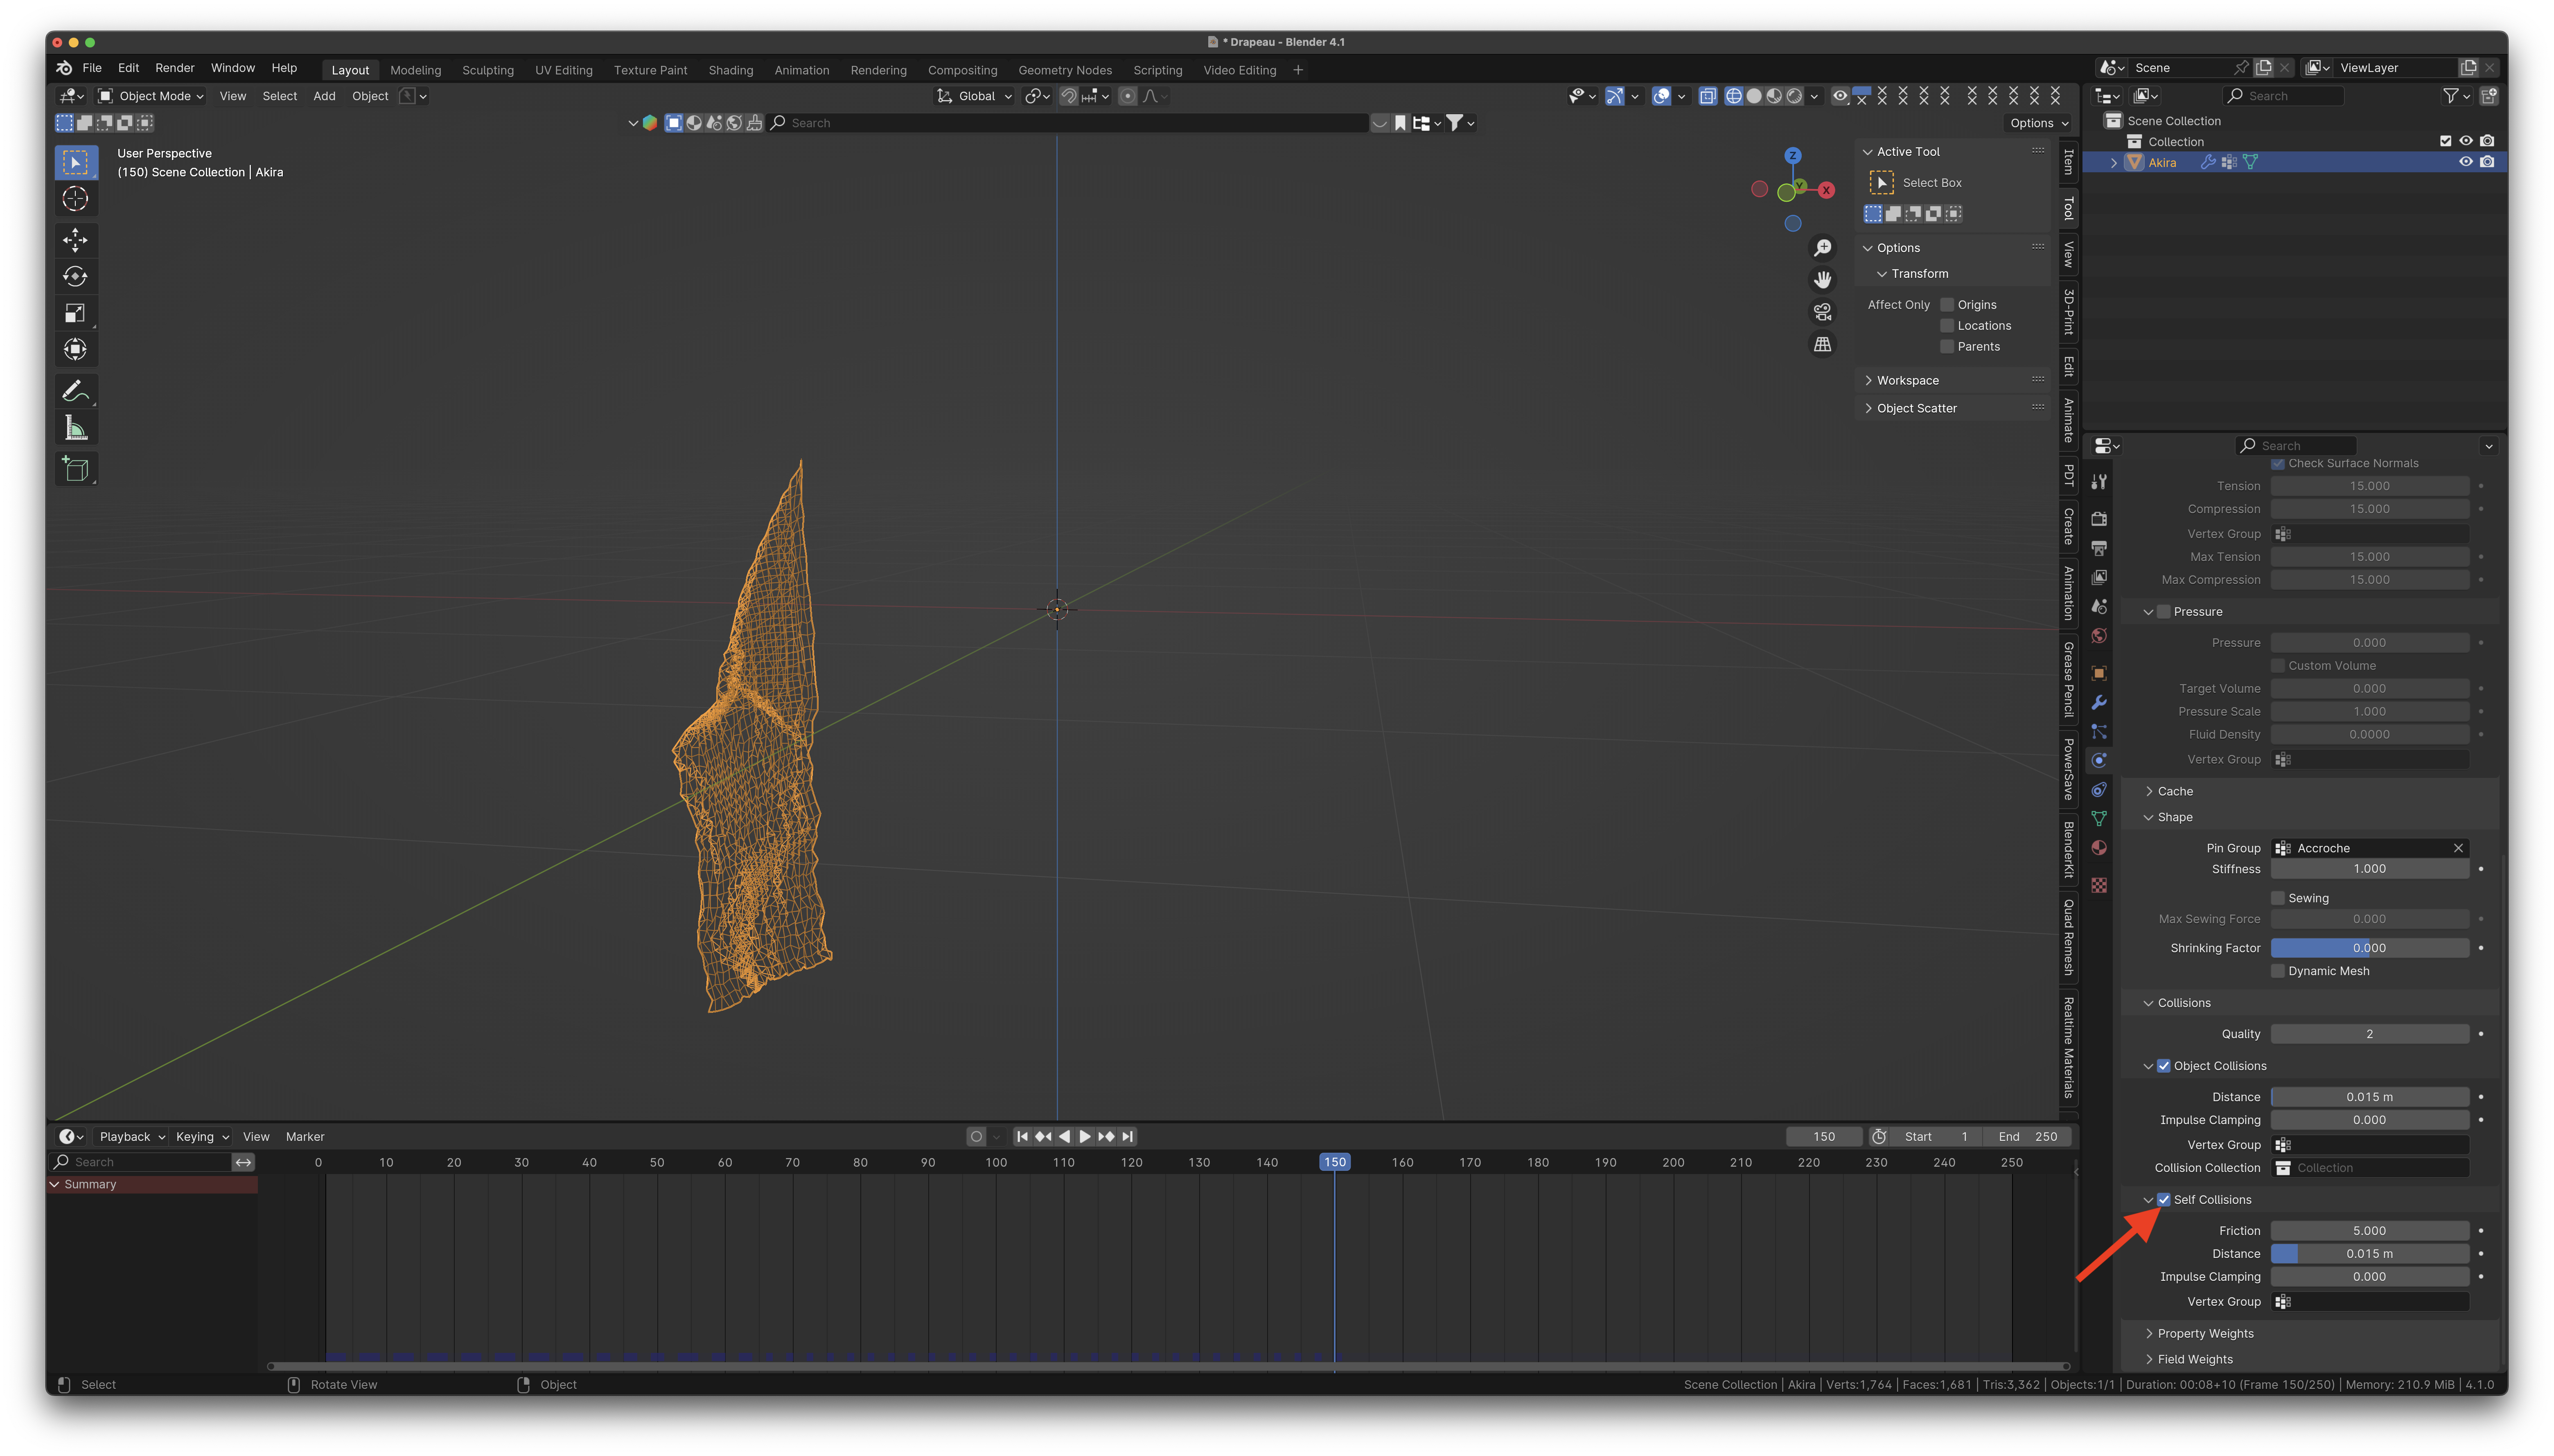Expand the Workspace panel
The width and height of the screenshot is (2554, 1456).
coord(1907,380)
